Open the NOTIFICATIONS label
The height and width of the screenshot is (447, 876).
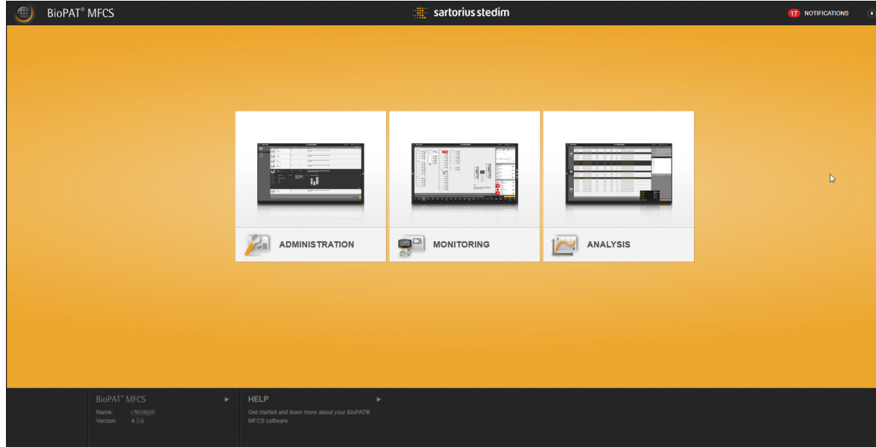[x=826, y=13]
